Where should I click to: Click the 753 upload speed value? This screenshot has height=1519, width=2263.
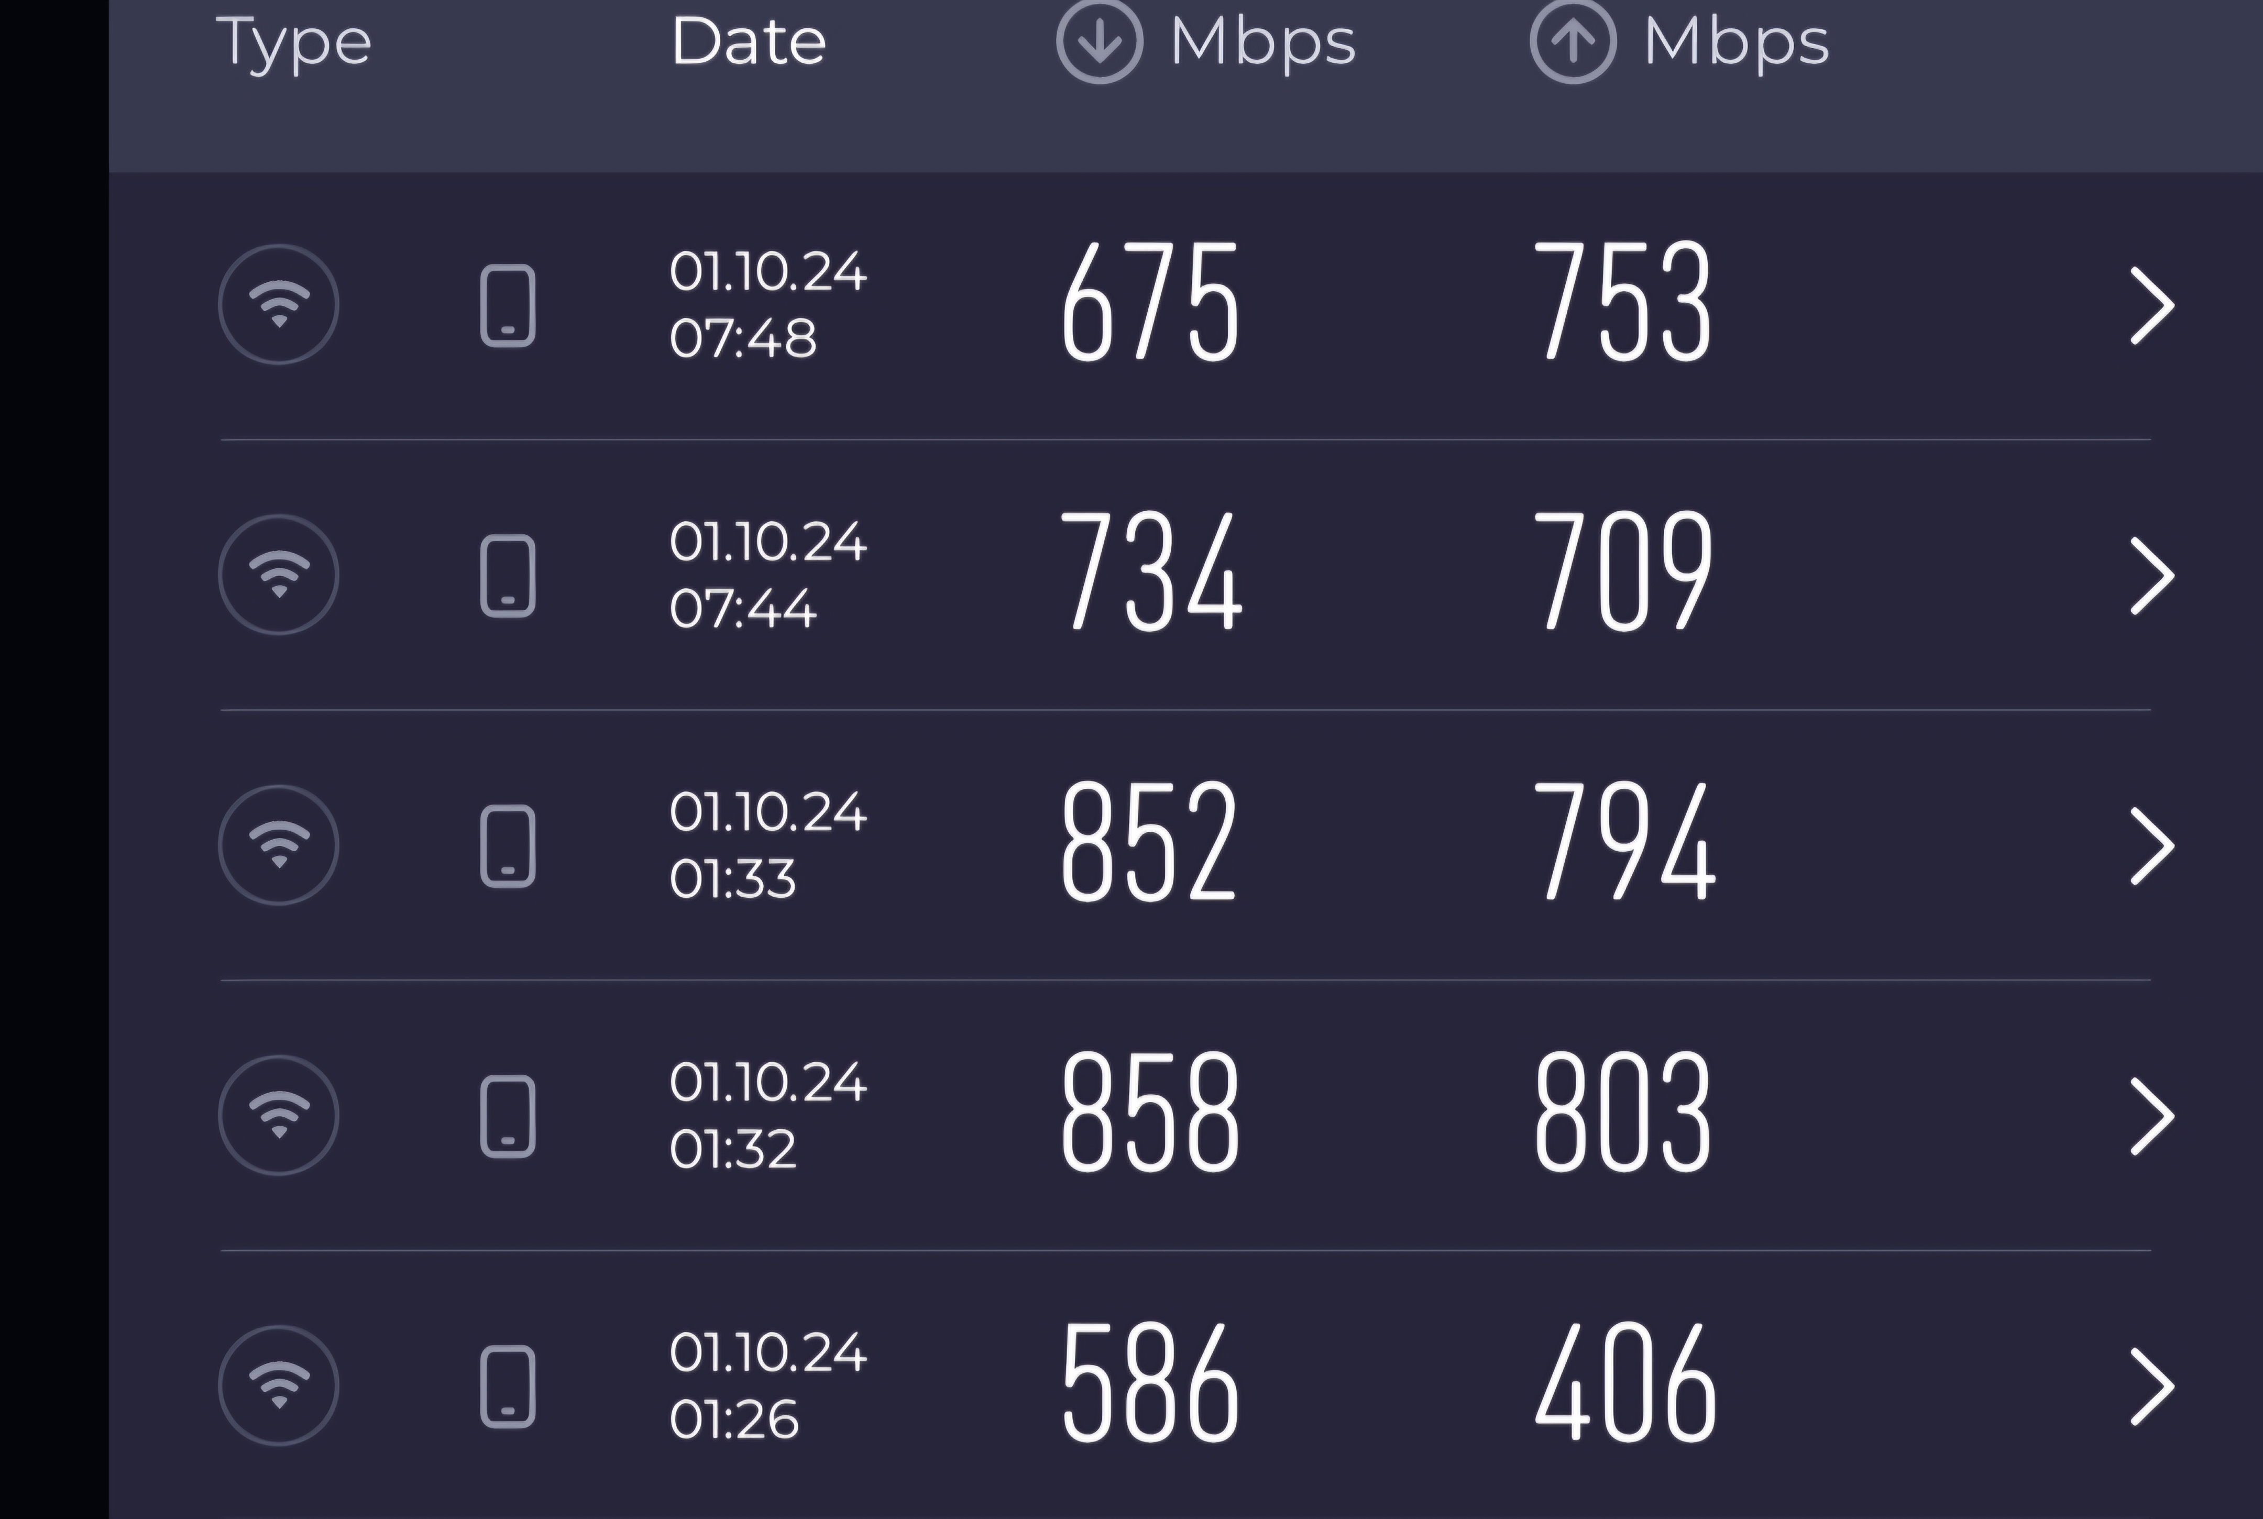[1623, 301]
